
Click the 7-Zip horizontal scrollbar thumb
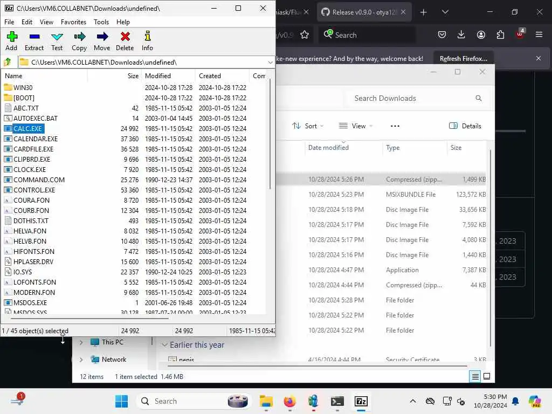pyautogui.click(x=89, y=318)
